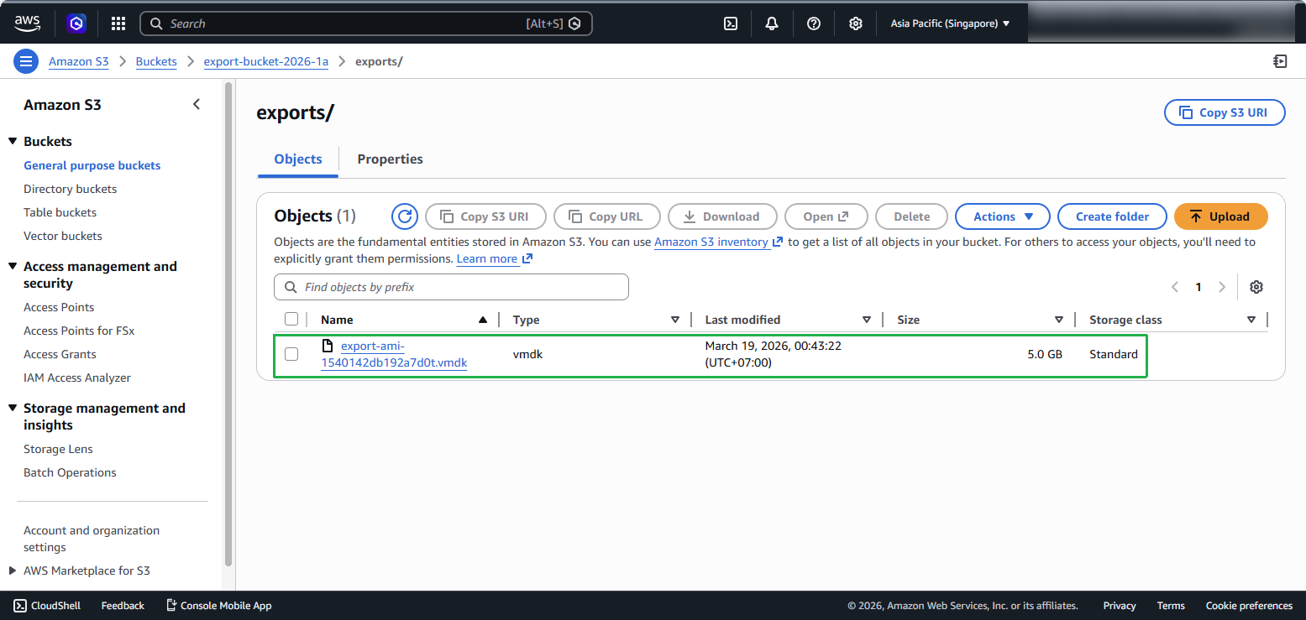Open the Size column sort arrow
The height and width of the screenshot is (620, 1306).
click(x=1059, y=320)
